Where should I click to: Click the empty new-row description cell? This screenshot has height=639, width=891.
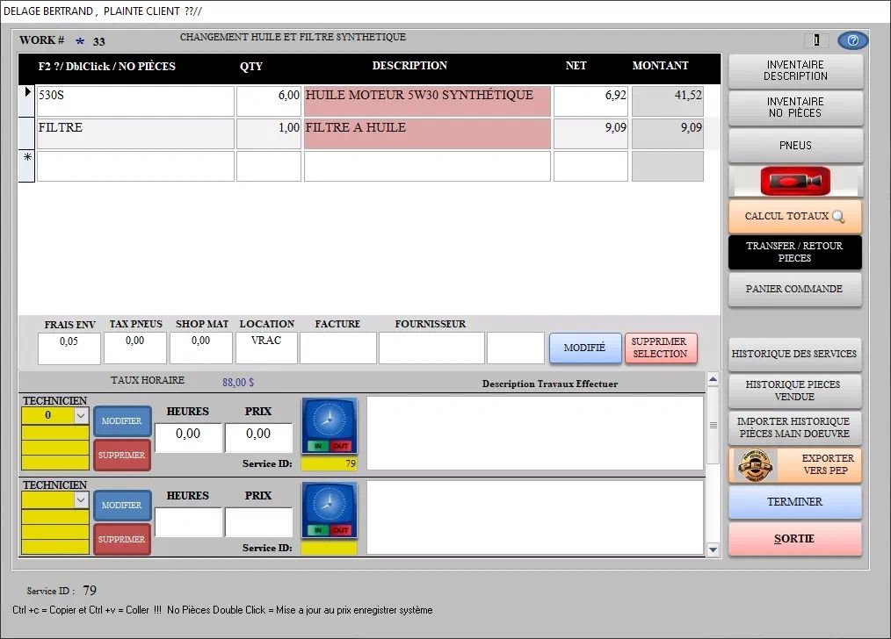(x=427, y=166)
